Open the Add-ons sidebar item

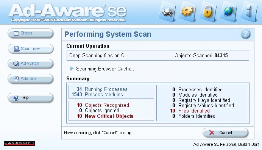point(30,78)
